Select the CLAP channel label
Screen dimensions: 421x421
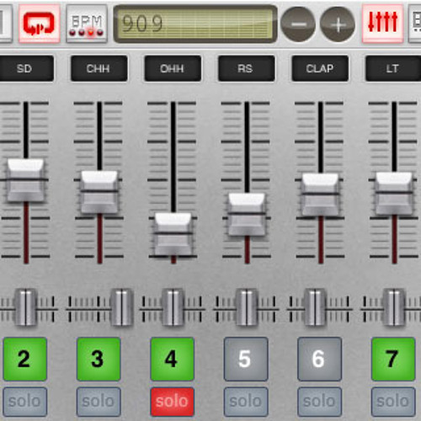coord(320,68)
